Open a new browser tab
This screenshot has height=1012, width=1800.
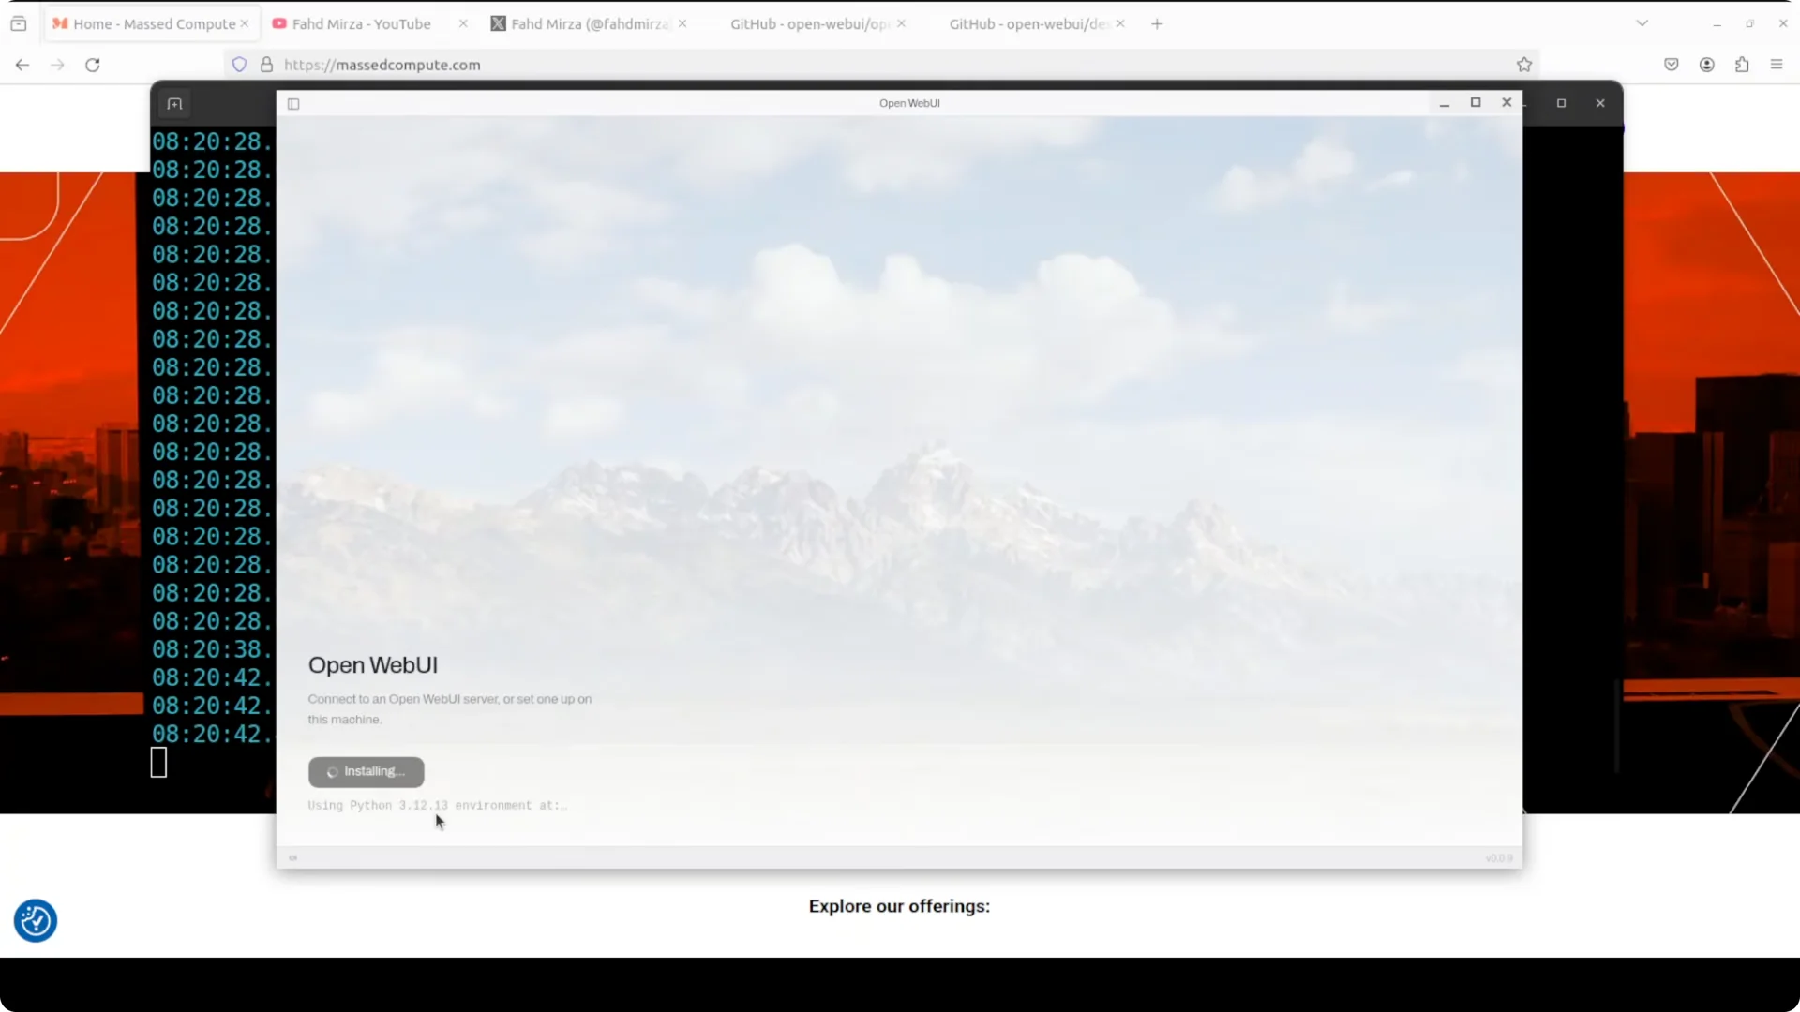point(1157,24)
